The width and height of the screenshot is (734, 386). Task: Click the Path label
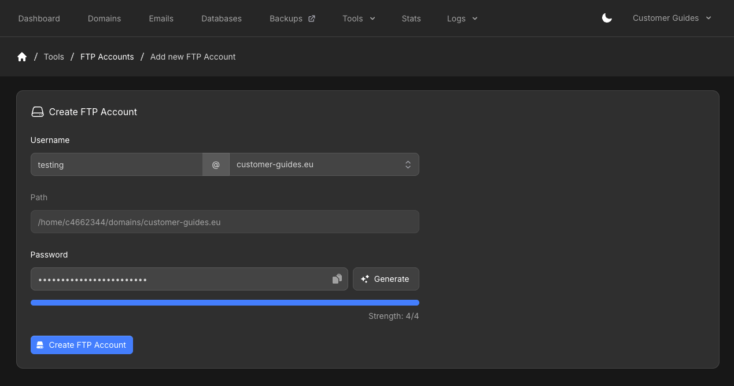(39, 197)
